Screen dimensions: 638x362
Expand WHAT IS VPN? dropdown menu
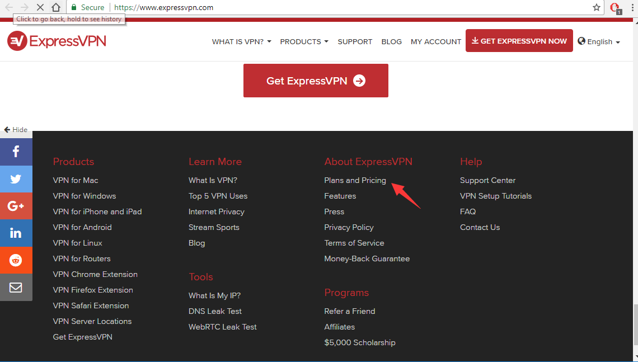pyautogui.click(x=241, y=41)
